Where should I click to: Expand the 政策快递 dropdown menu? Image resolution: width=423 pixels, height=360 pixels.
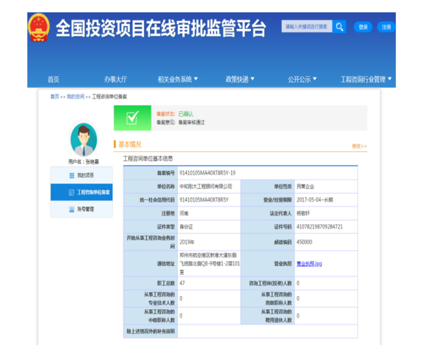240,79
